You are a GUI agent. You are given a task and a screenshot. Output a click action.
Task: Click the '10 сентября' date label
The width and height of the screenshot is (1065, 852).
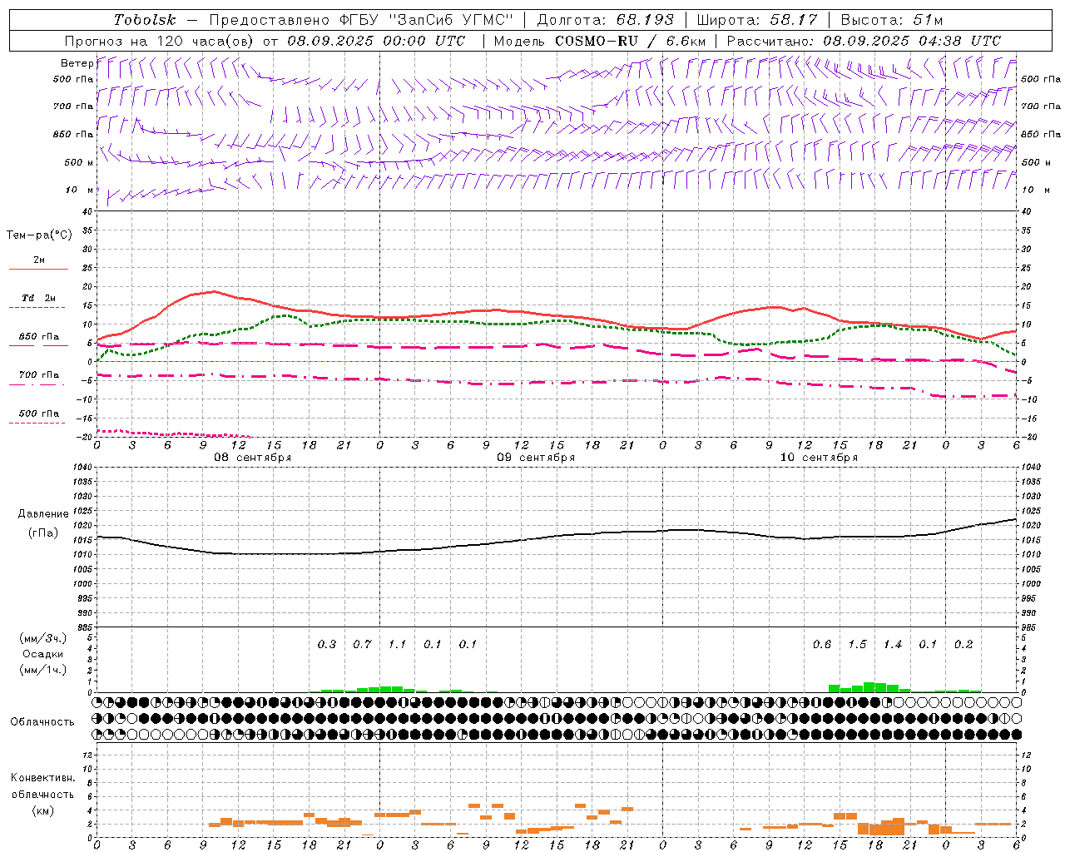(819, 458)
